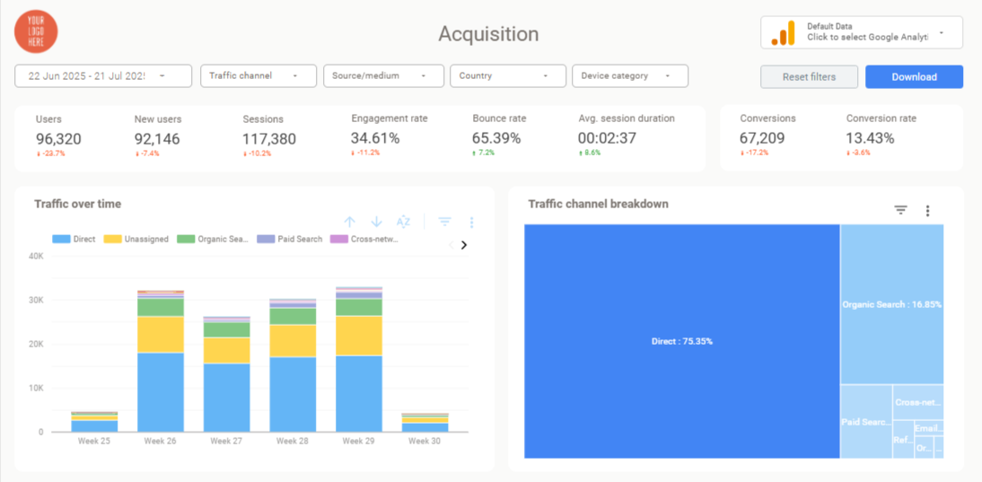Click the YOUR LOGO HERE orange logo

(36, 31)
